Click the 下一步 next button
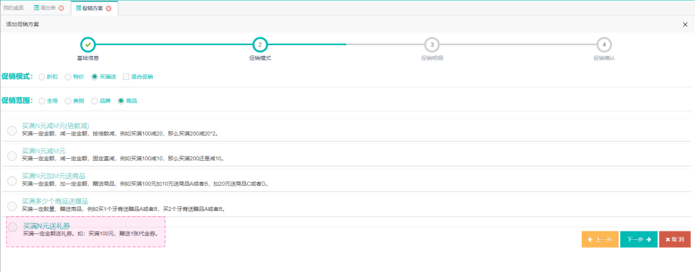695x272 pixels. point(638,239)
